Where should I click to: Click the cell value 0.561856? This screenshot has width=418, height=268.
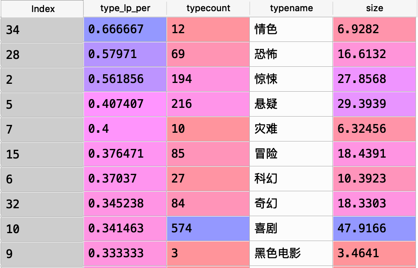125,79
